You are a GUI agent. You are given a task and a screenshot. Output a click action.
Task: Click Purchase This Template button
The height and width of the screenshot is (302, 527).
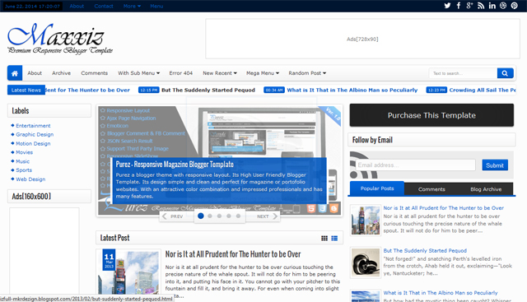click(x=431, y=115)
